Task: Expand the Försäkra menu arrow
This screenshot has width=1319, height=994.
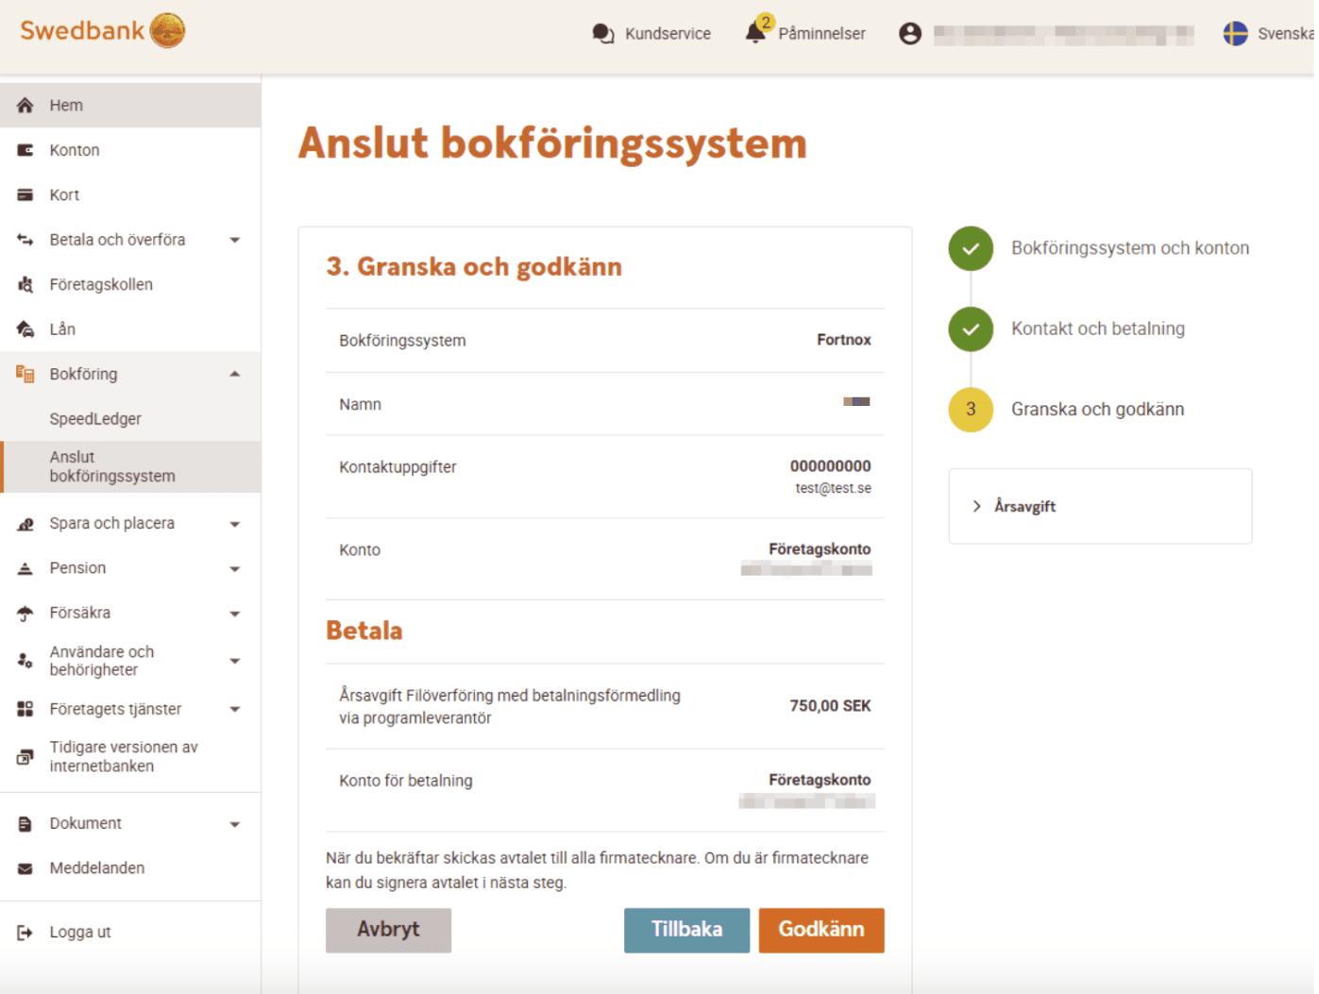Action: coord(235,614)
